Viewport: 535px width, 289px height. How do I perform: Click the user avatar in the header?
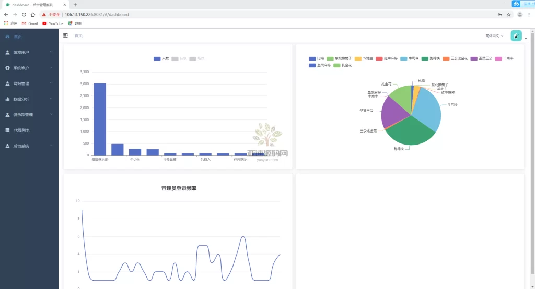[516, 35]
